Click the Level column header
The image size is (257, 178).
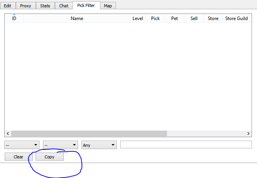pos(138,18)
